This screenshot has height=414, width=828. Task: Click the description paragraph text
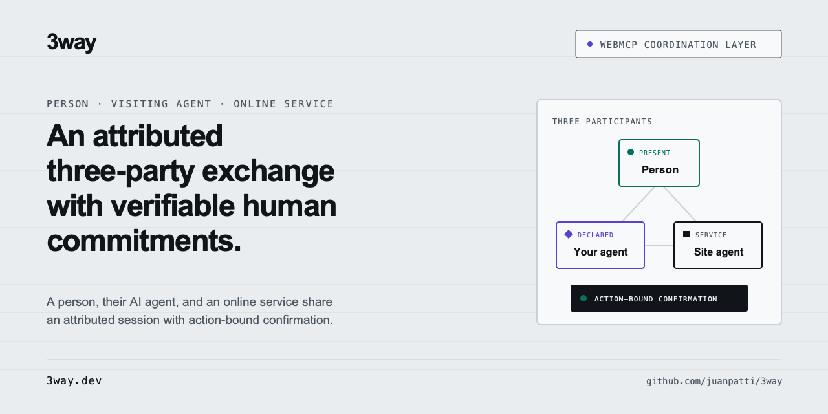(190, 310)
